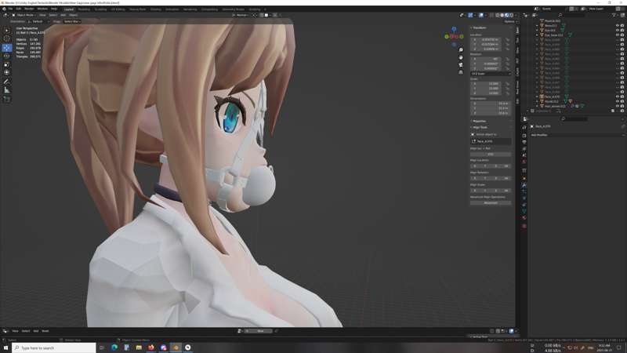Click the blue Z axis gizmo ball
The height and width of the screenshot is (353, 627).
(x=454, y=29)
